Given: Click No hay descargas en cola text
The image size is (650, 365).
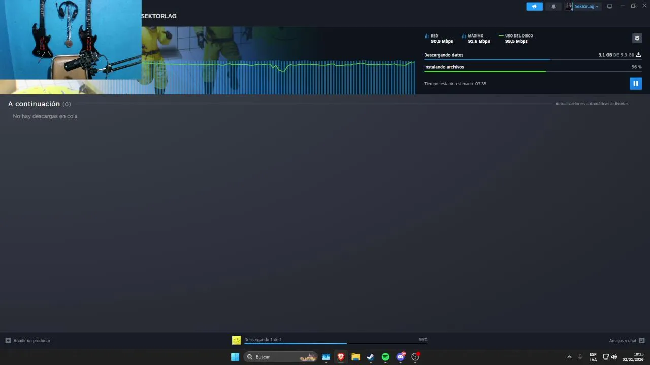Looking at the screenshot, I should [x=45, y=116].
